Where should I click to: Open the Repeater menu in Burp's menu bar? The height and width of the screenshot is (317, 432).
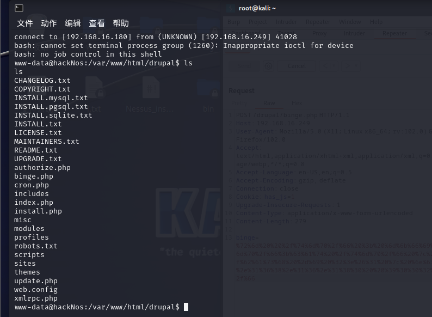pos(318,22)
